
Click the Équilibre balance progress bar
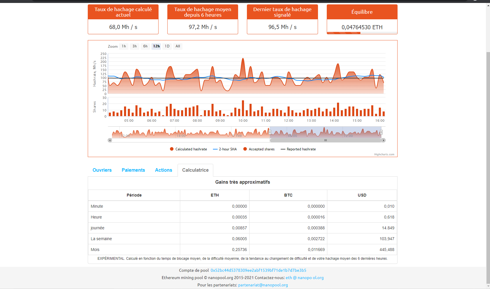point(362,33)
